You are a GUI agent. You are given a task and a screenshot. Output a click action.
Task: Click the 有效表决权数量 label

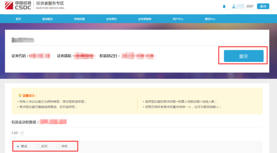tap(24, 122)
